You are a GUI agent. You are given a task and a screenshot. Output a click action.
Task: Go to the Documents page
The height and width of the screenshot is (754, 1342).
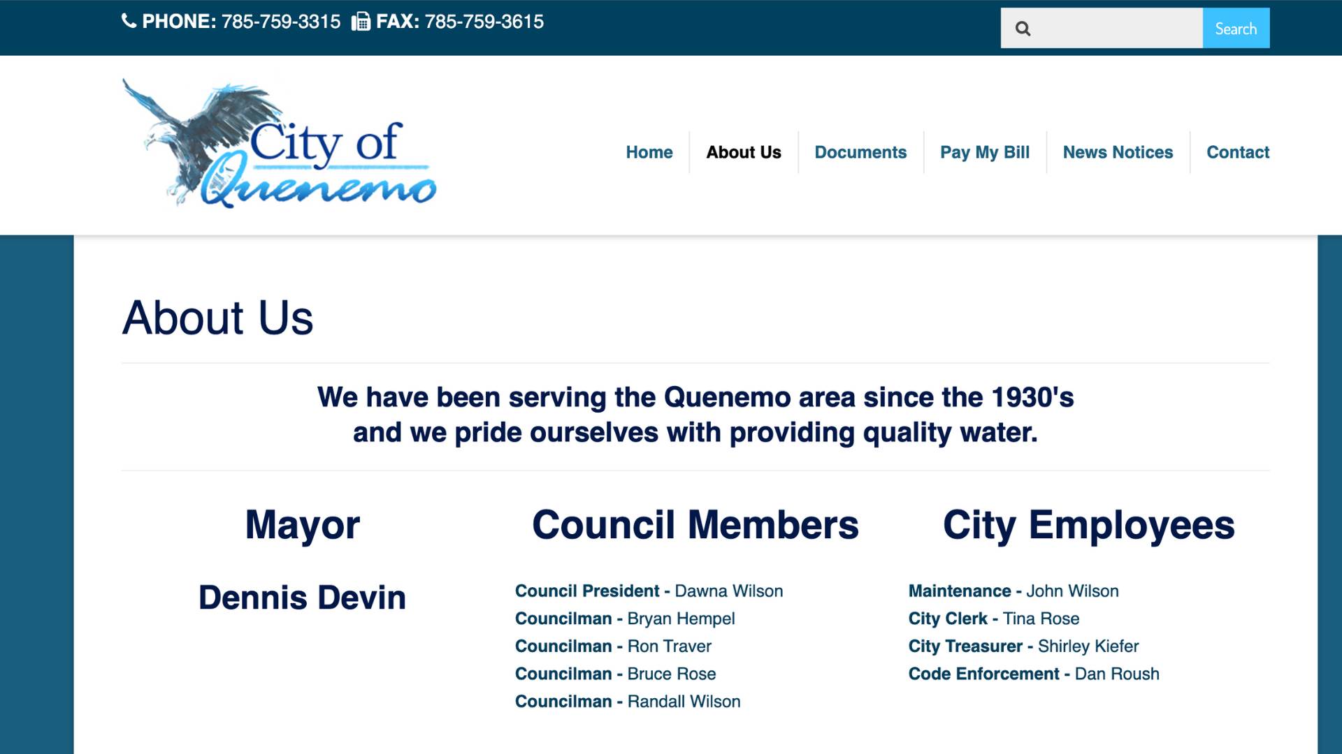pos(860,152)
